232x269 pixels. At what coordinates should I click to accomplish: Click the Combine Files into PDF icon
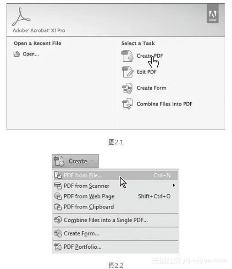[x=127, y=104]
